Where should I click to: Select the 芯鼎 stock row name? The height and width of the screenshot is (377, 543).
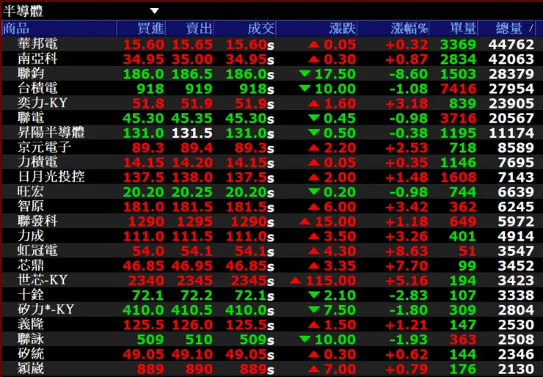coord(31,266)
